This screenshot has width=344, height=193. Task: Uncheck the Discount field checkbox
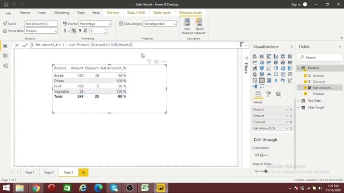tap(305, 81)
